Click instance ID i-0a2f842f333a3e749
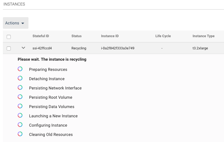Screen dimensions: 224x142 [x=118, y=48]
